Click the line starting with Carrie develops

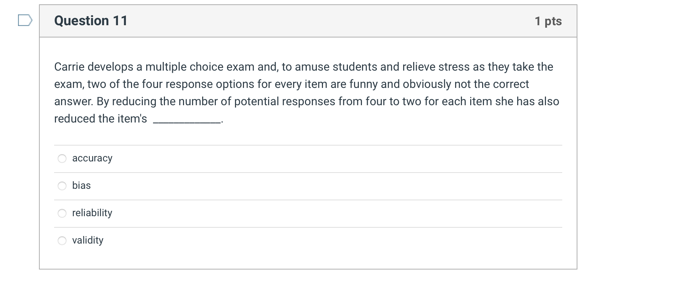pyautogui.click(x=303, y=67)
